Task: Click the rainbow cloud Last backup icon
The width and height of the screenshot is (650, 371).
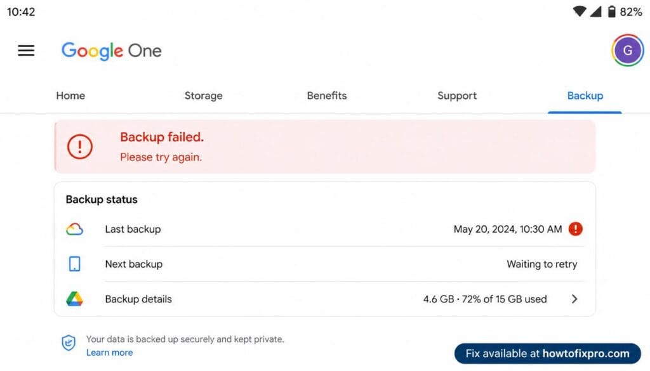Action: click(x=75, y=229)
